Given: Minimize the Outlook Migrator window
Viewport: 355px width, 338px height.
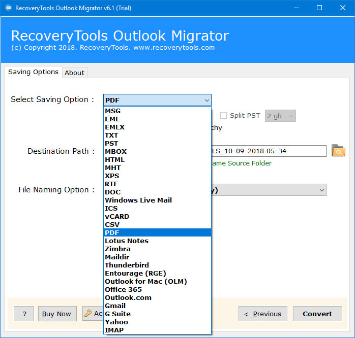Looking at the screenshot, I should coord(297,8).
